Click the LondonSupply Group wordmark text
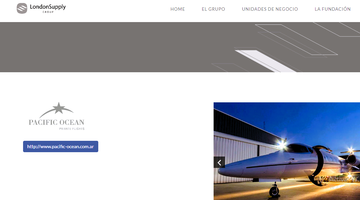This screenshot has height=200, width=360. (x=48, y=8)
